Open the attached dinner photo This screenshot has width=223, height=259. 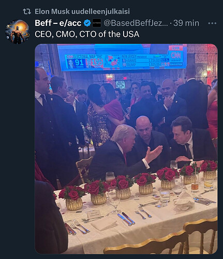[126, 149]
